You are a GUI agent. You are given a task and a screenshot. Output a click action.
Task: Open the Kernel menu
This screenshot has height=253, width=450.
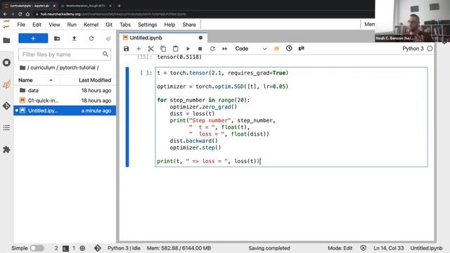coord(91,25)
